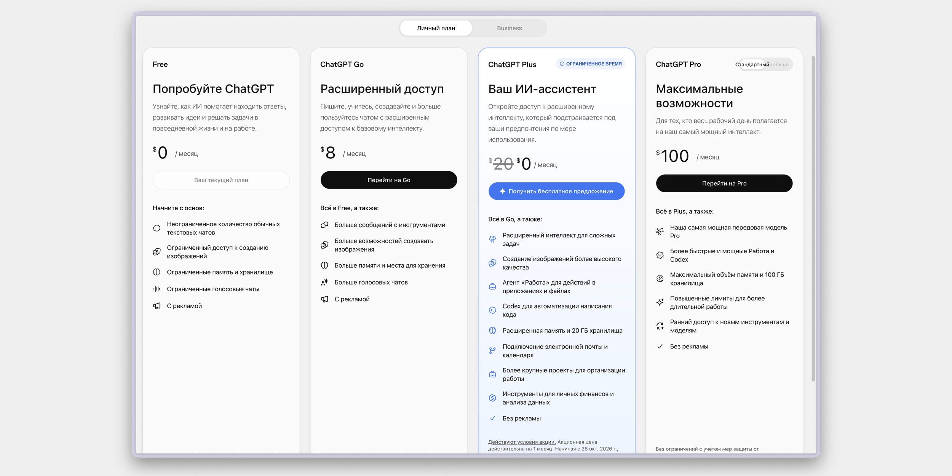The height and width of the screenshot is (476, 952).
Task: Click the Ваш текущий план button
Action: (221, 180)
